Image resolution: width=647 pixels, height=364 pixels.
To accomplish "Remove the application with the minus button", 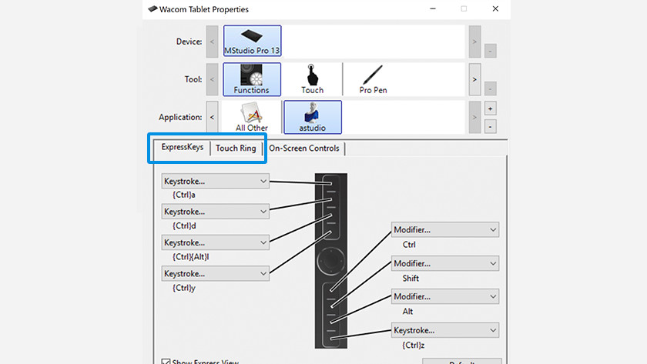I will (x=491, y=125).
